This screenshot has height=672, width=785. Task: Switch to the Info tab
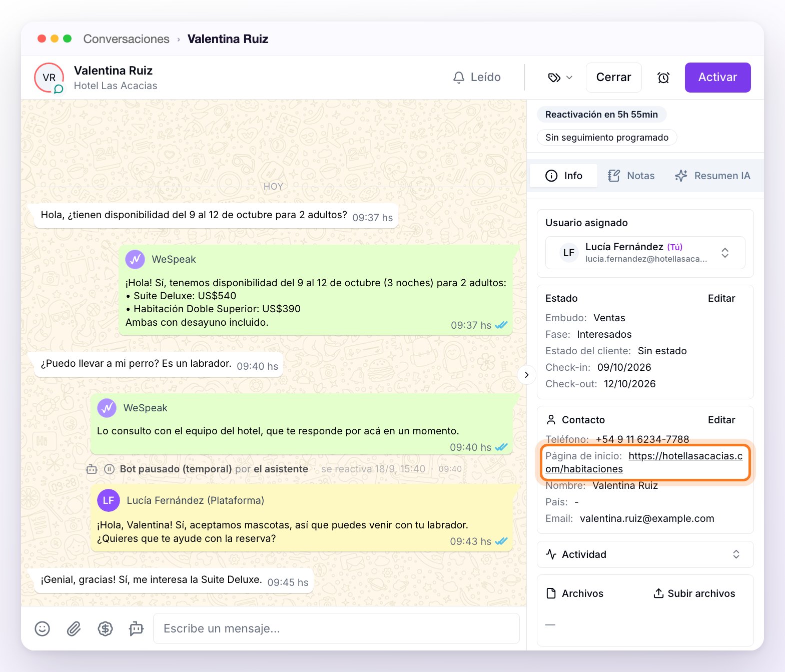564,176
